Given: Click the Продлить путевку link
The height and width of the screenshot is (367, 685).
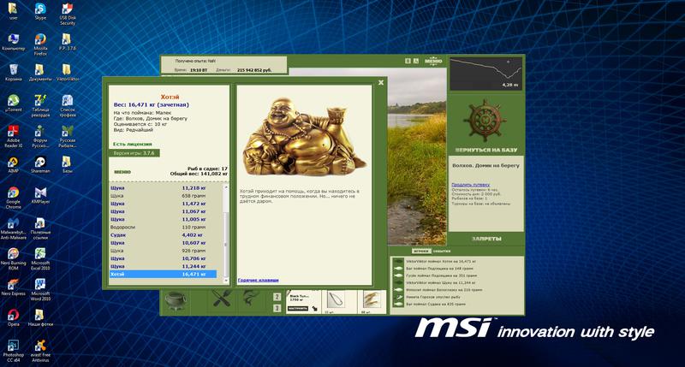Looking at the screenshot, I should click(x=470, y=185).
